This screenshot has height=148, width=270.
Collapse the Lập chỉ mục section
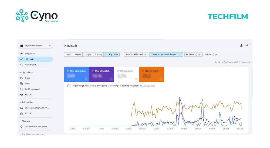(x=20, y=73)
